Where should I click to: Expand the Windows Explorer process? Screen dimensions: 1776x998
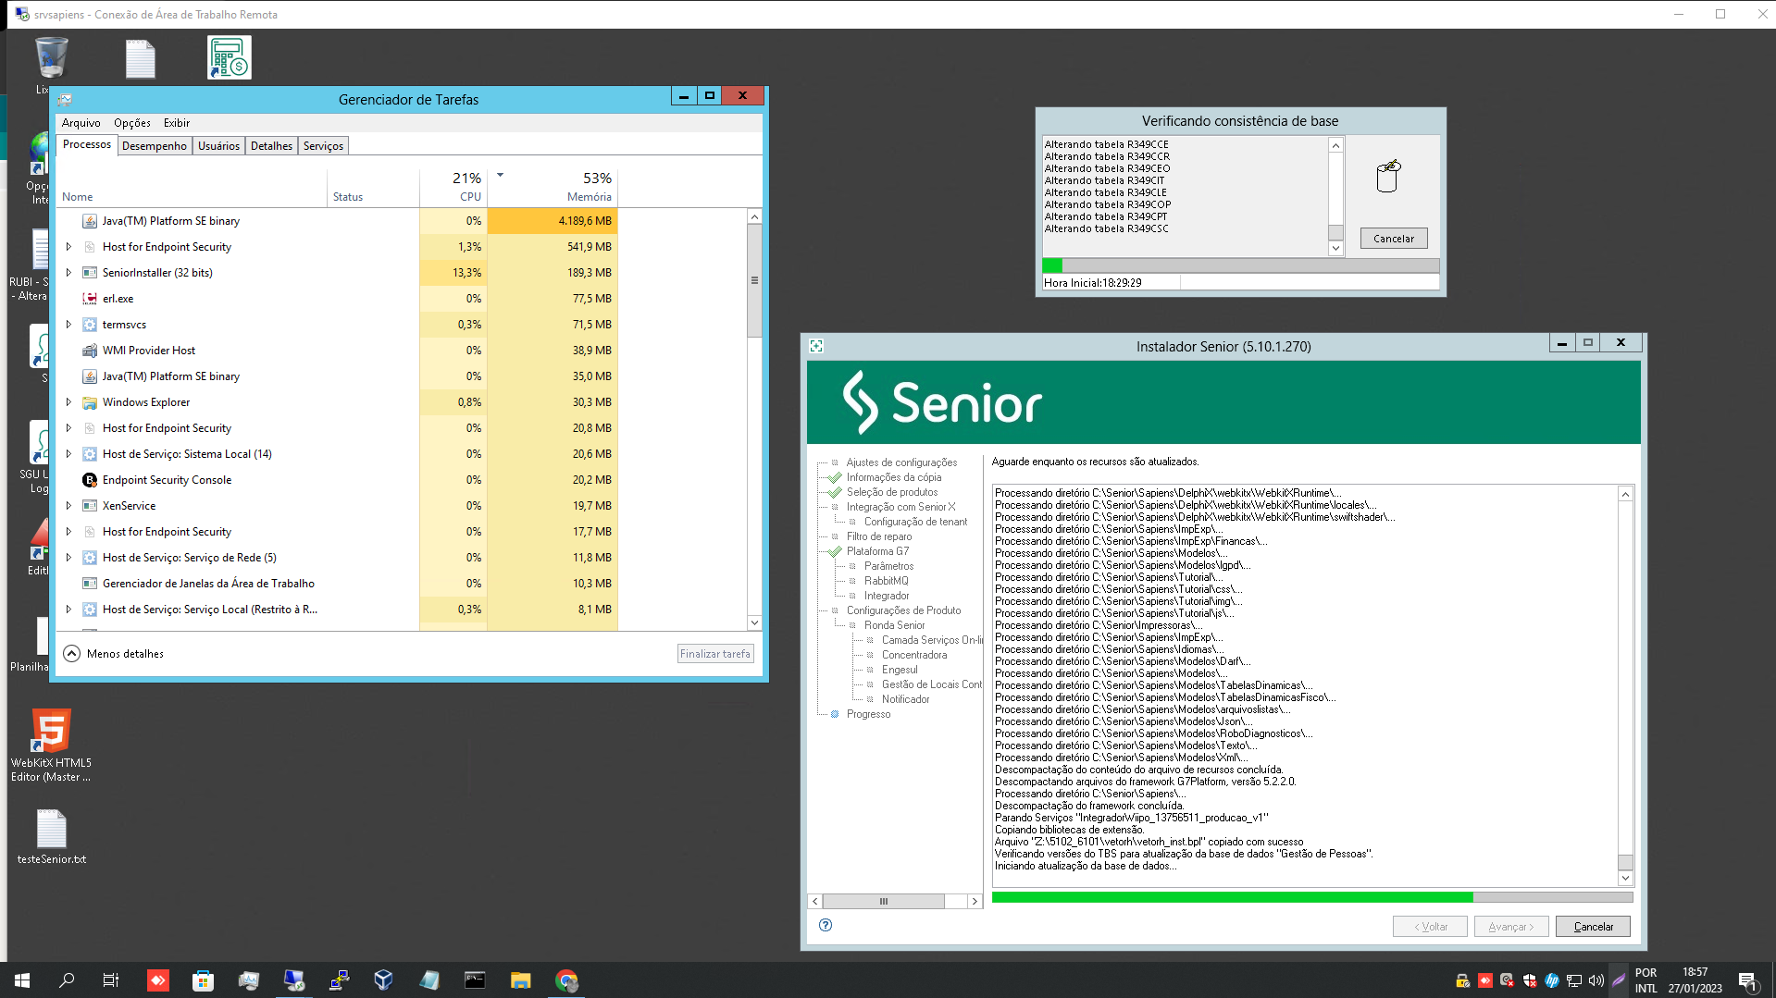(x=68, y=402)
